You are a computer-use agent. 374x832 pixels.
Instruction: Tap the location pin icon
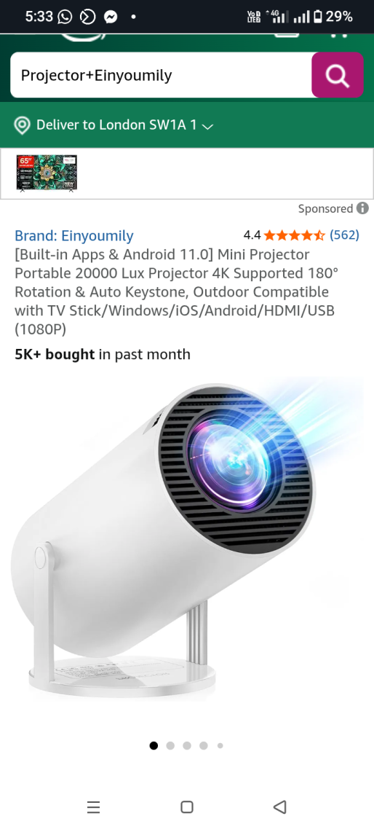[x=22, y=125]
